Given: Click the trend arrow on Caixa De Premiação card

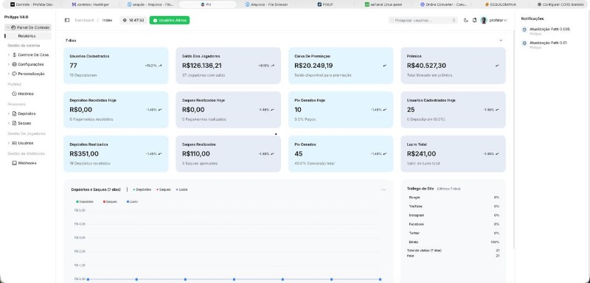Looking at the screenshot, I should pos(384,66).
